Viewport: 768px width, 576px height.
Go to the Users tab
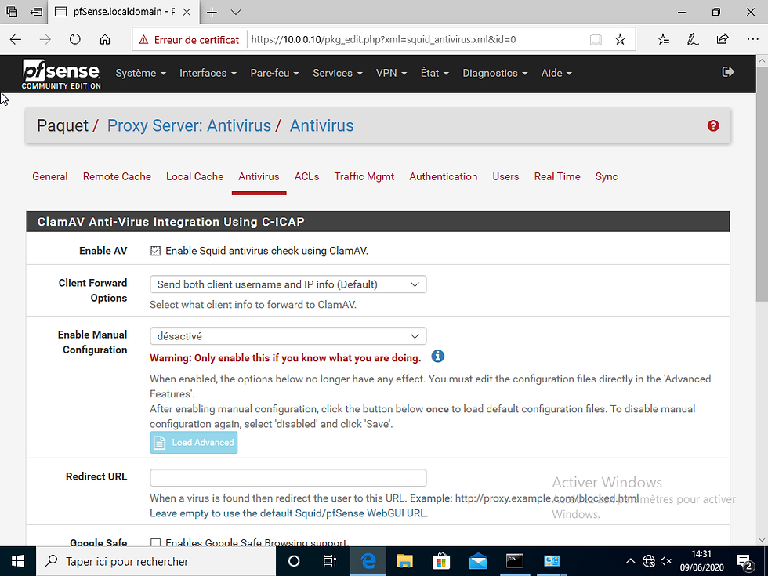[x=505, y=177]
